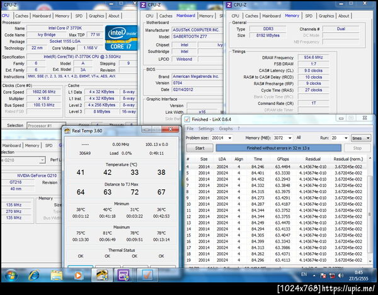
Task: Open the G210 display device dropdown
Action: point(23,160)
